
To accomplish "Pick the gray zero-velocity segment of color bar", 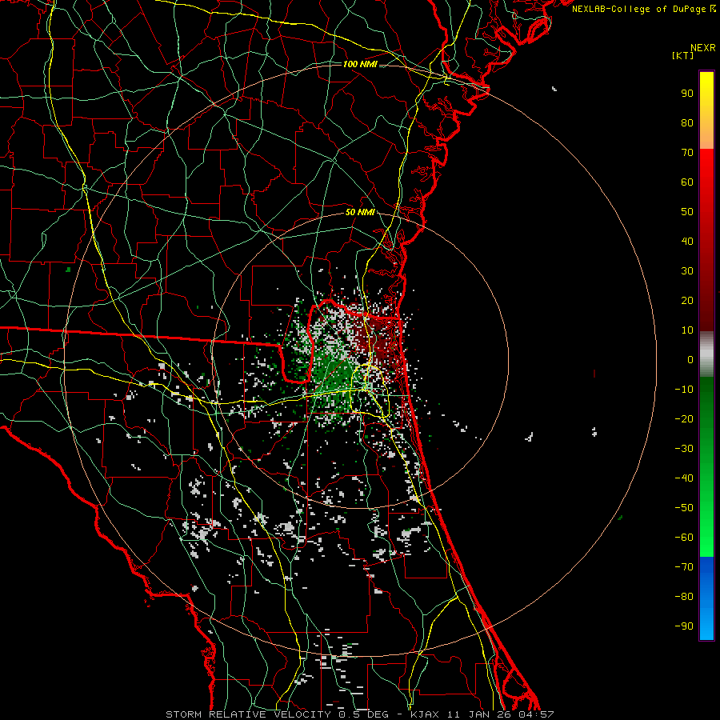I will pos(706,354).
